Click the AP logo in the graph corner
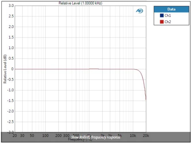This screenshot has height=144, width=191. (139, 11)
